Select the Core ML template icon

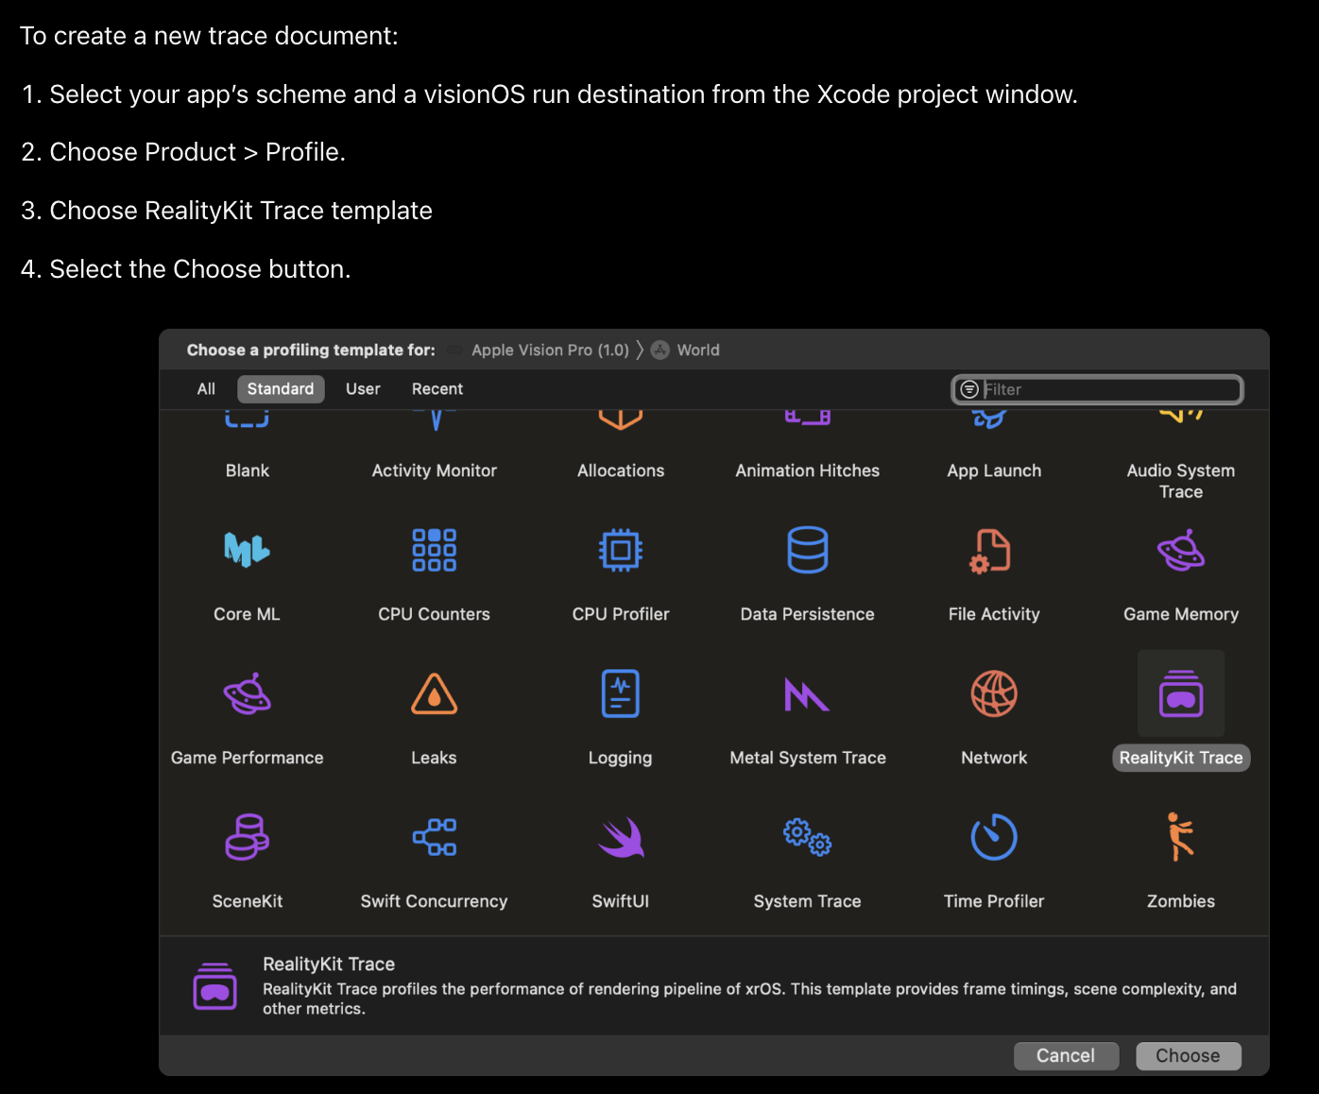(x=247, y=550)
